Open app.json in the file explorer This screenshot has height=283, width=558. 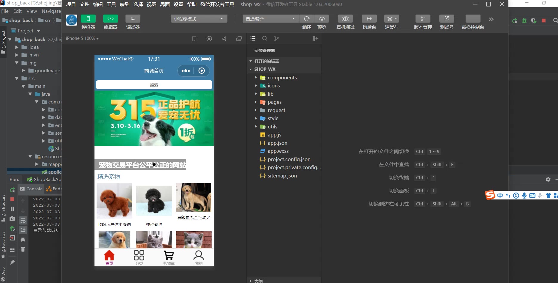pos(277,143)
